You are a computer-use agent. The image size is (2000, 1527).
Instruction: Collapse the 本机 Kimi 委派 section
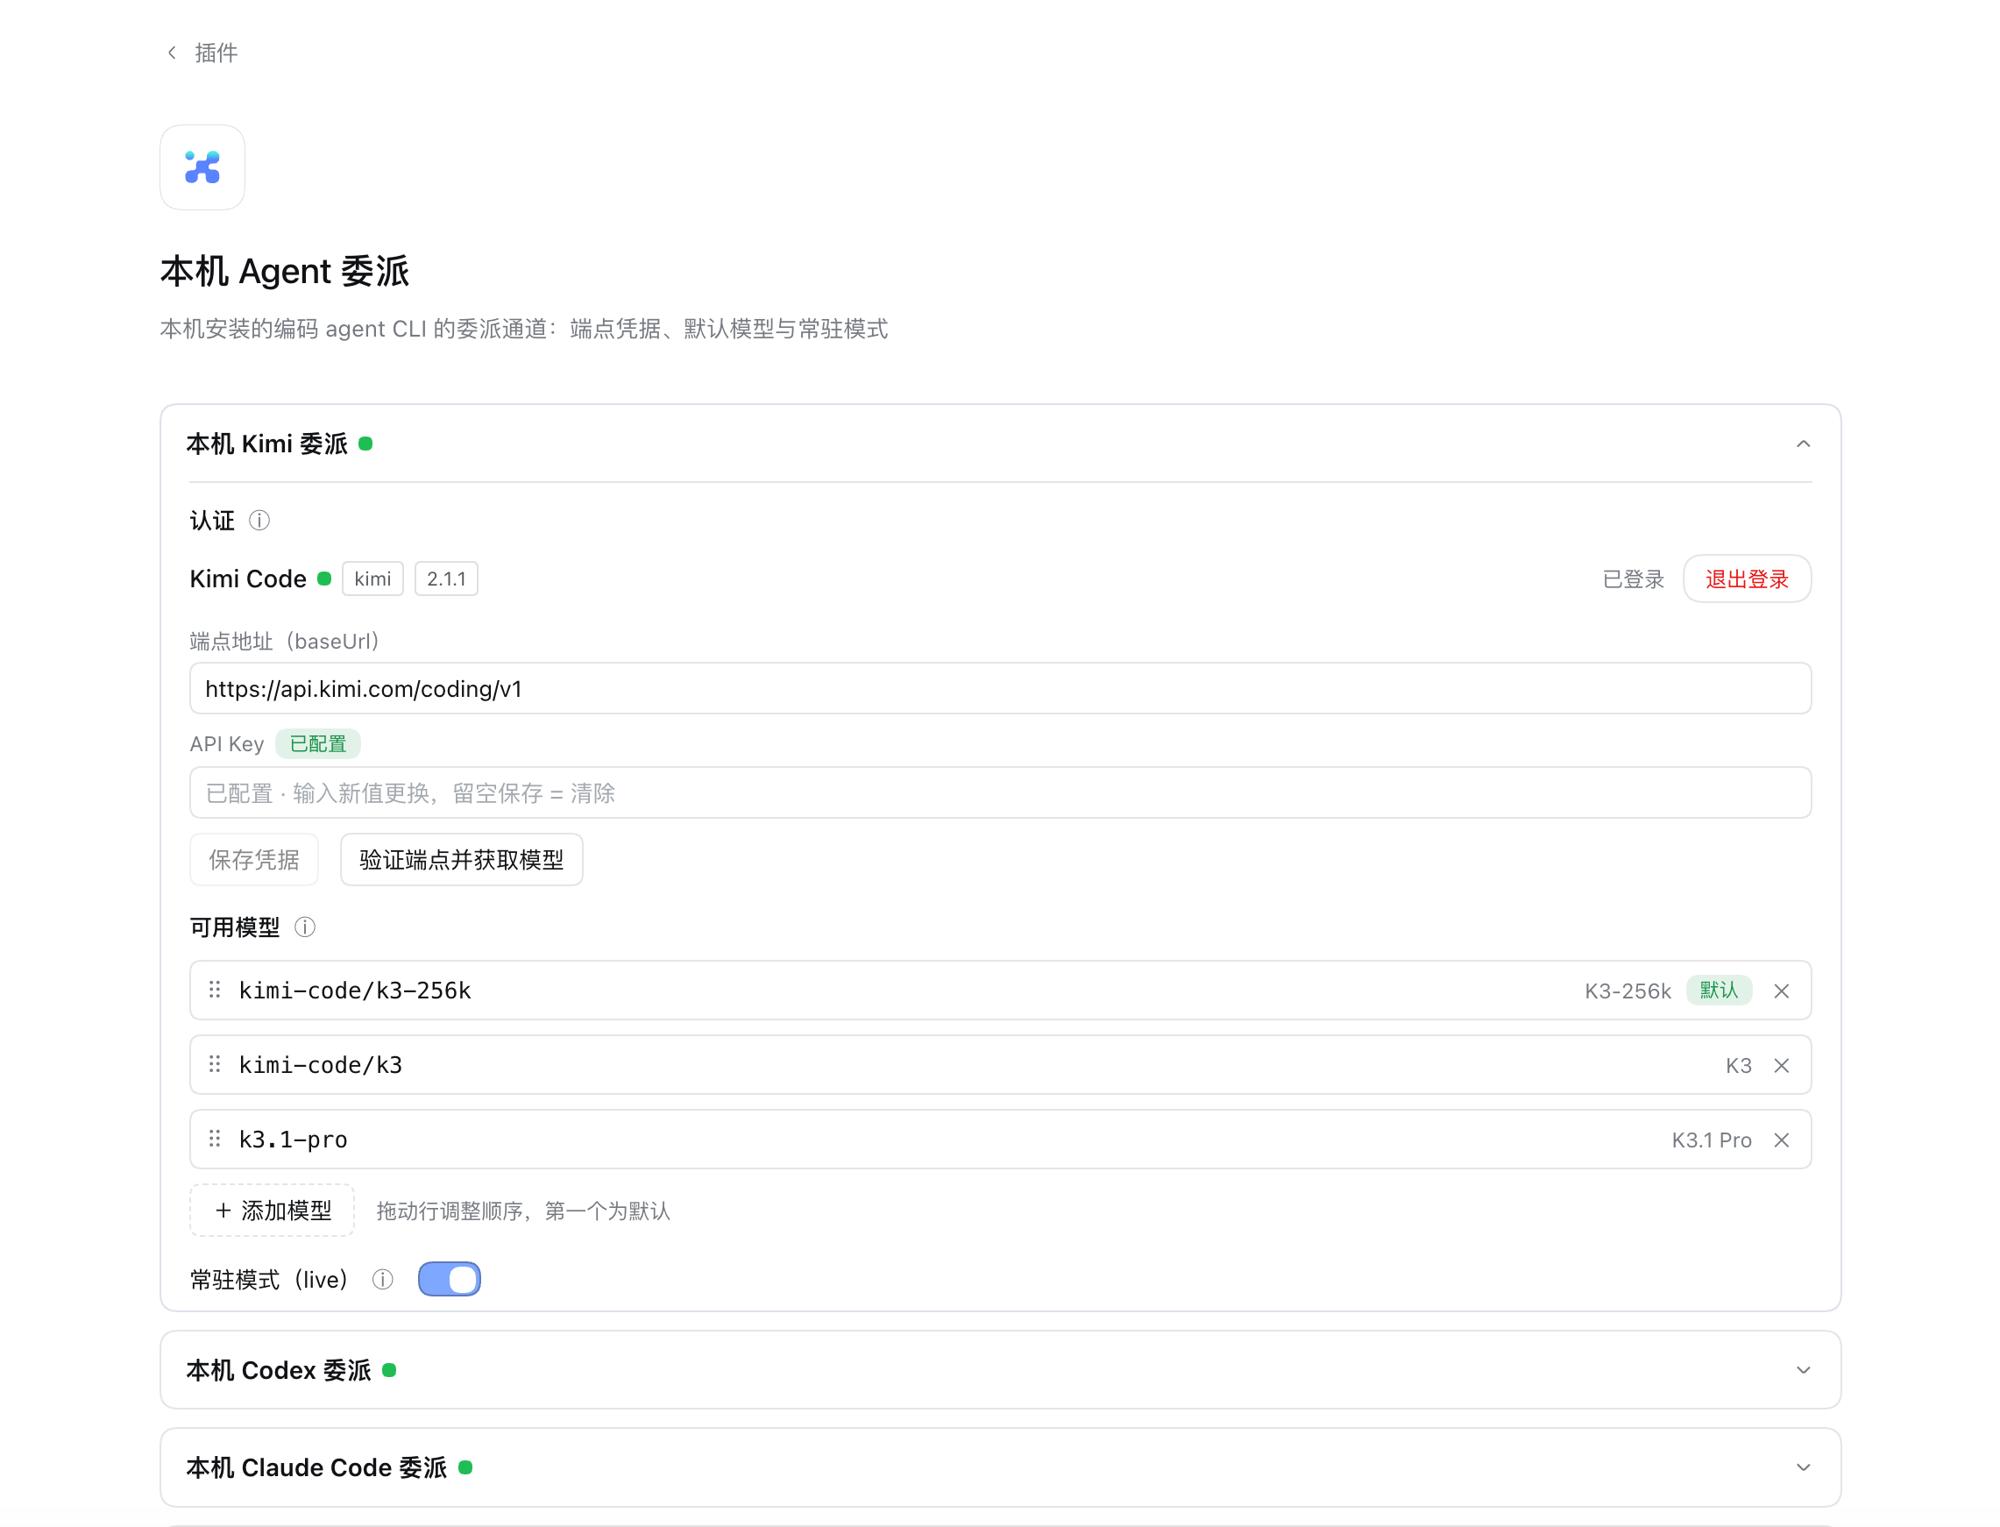1803,444
